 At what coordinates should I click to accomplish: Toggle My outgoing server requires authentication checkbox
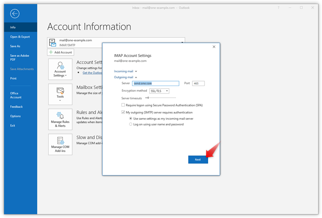point(123,112)
